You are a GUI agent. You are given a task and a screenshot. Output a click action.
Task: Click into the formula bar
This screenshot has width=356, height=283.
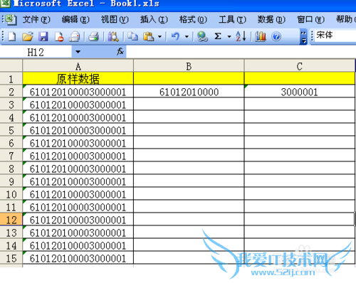[x=241, y=52]
